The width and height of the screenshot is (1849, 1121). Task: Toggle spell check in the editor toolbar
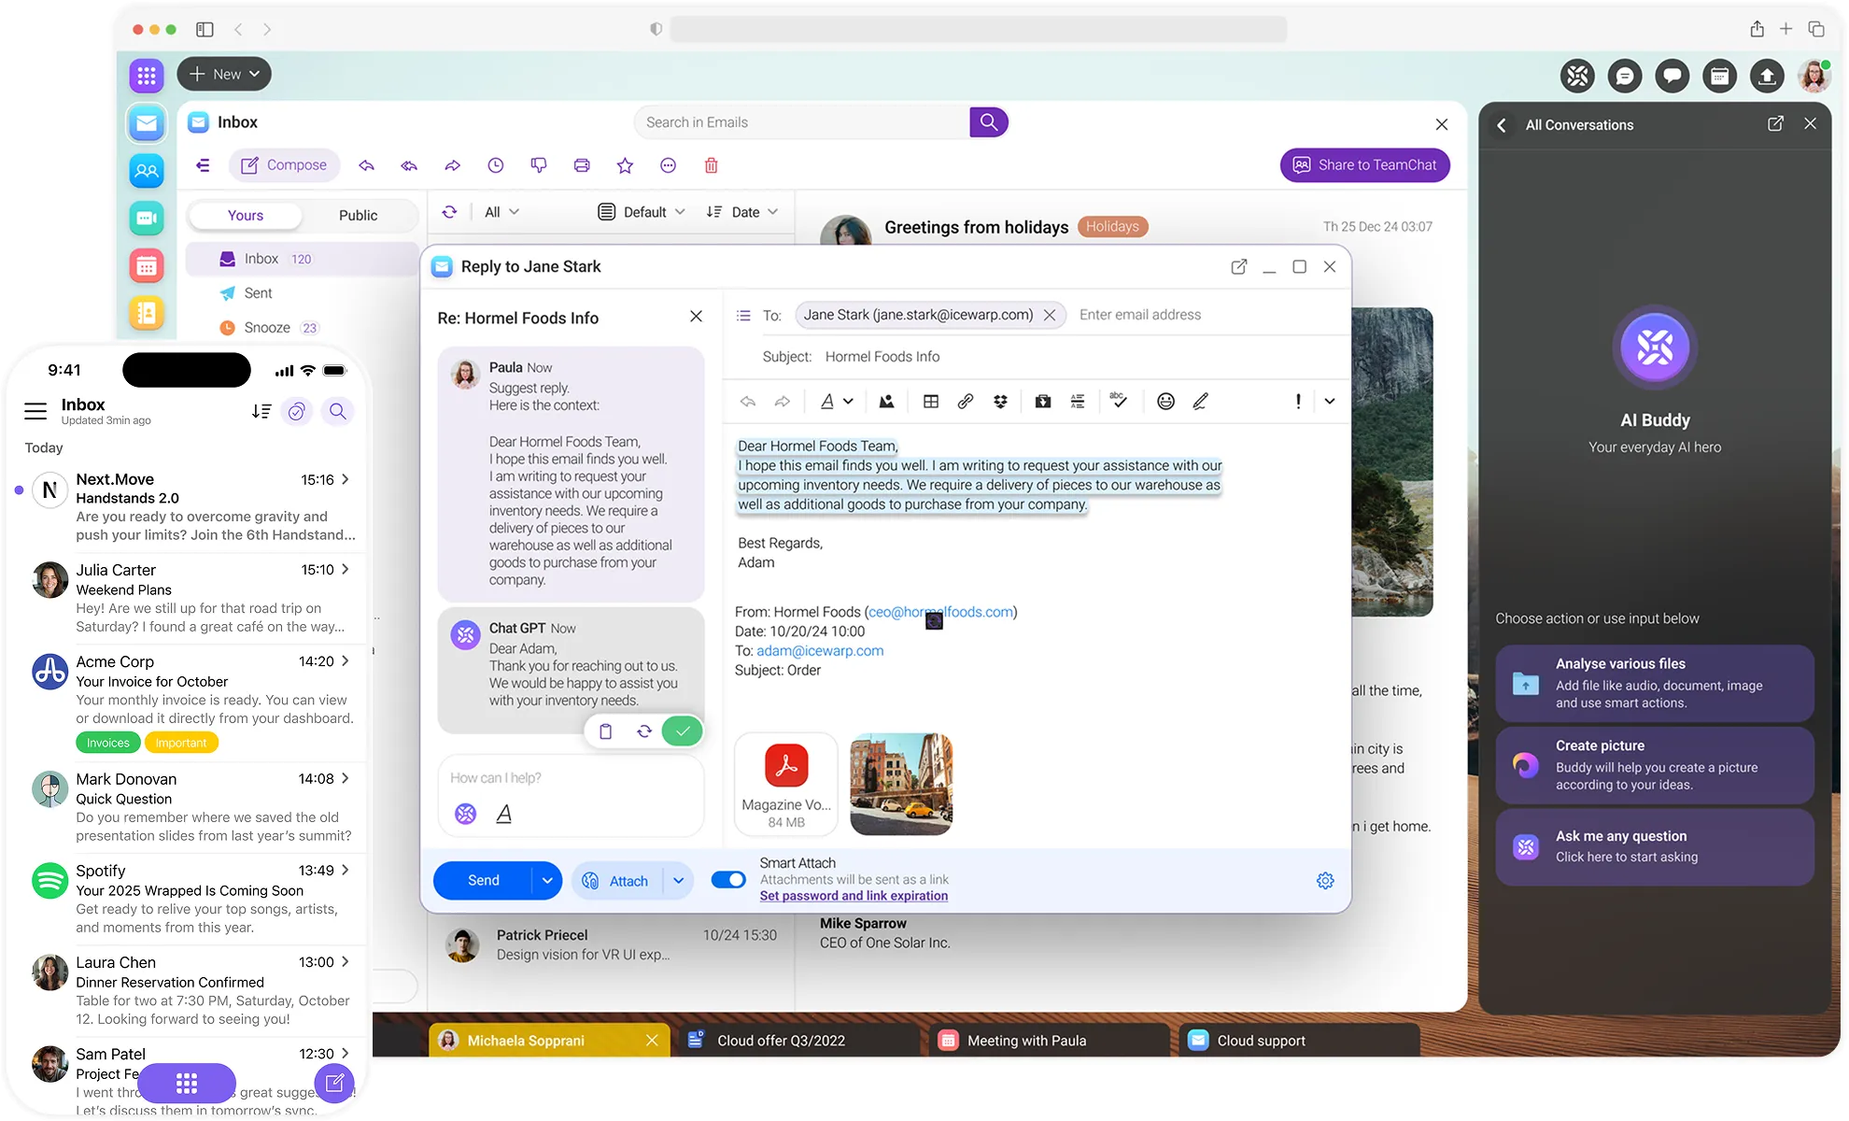point(1118,402)
